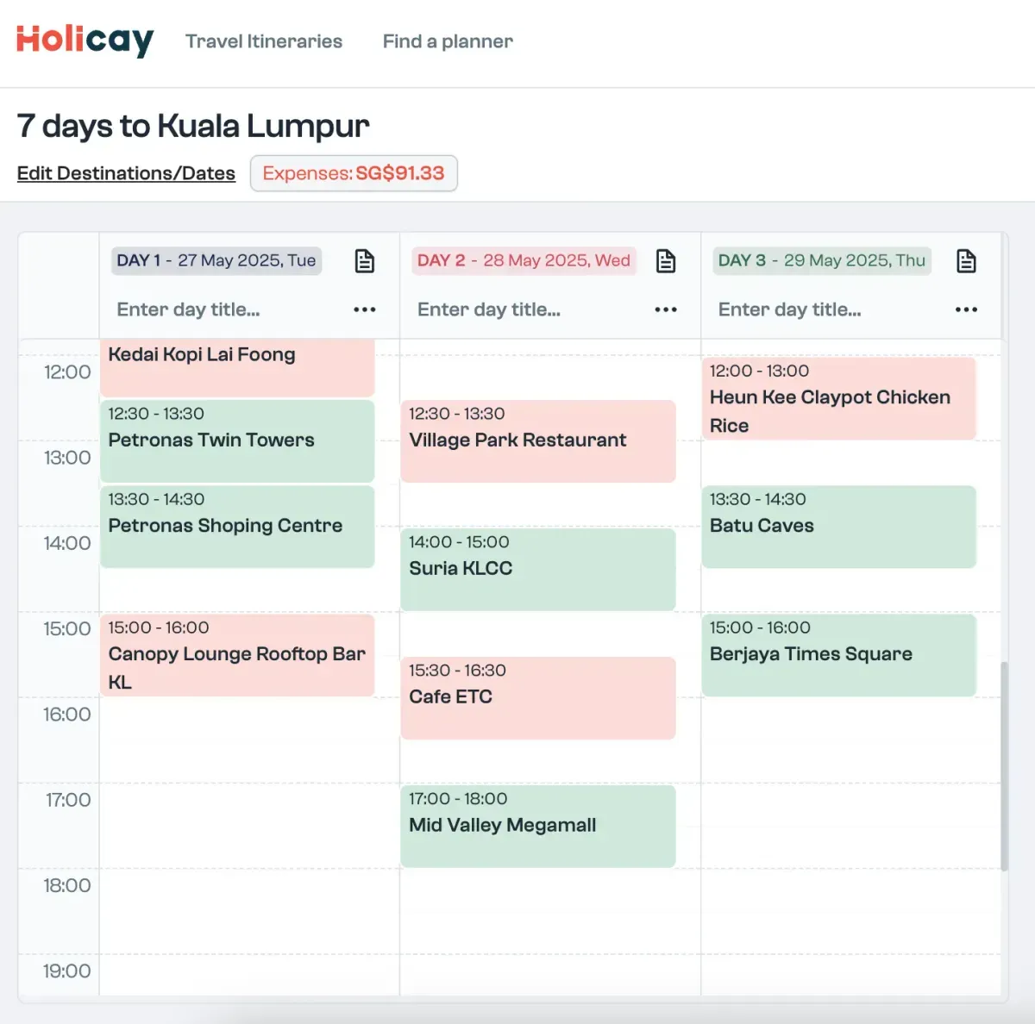Click Edit Destinations/Dates link
Screen dimensions: 1035x1024
[x=126, y=173]
